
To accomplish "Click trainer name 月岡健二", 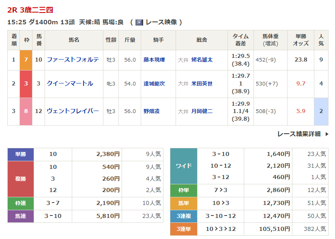I will [x=202, y=111].
